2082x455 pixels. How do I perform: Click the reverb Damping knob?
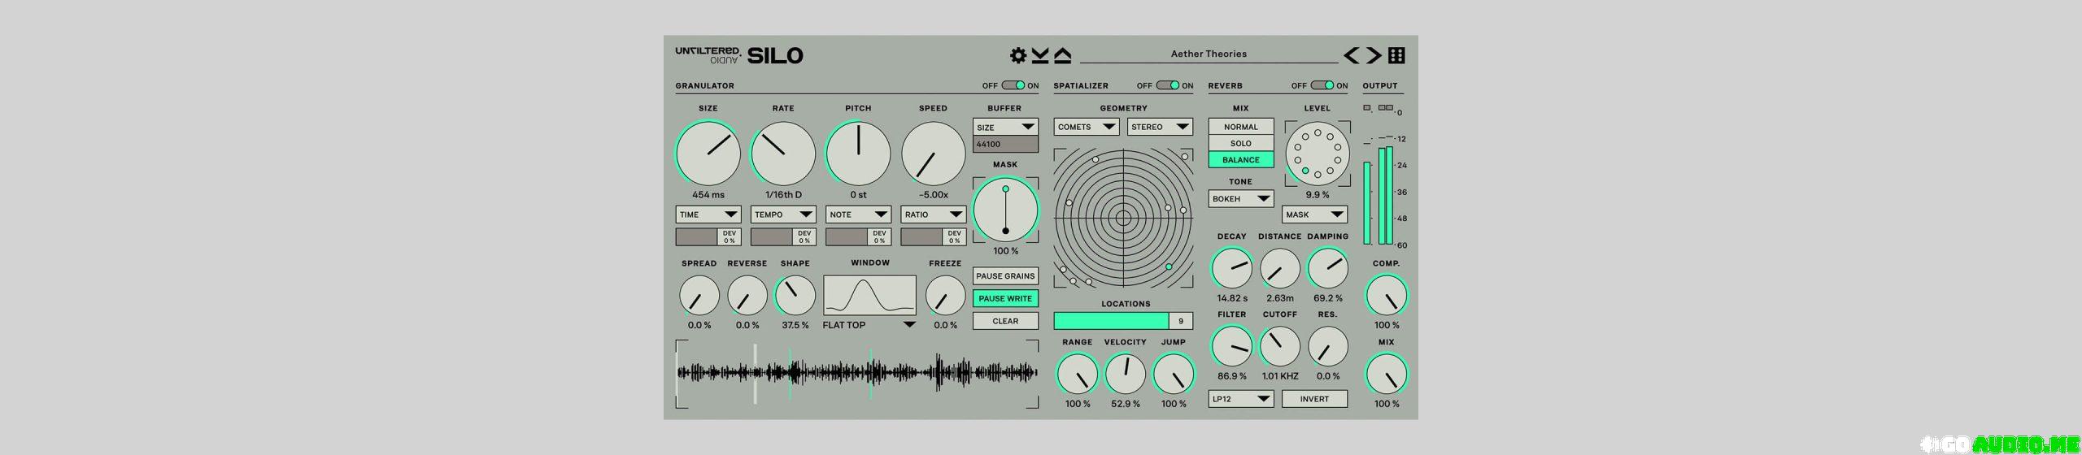pos(1327,268)
